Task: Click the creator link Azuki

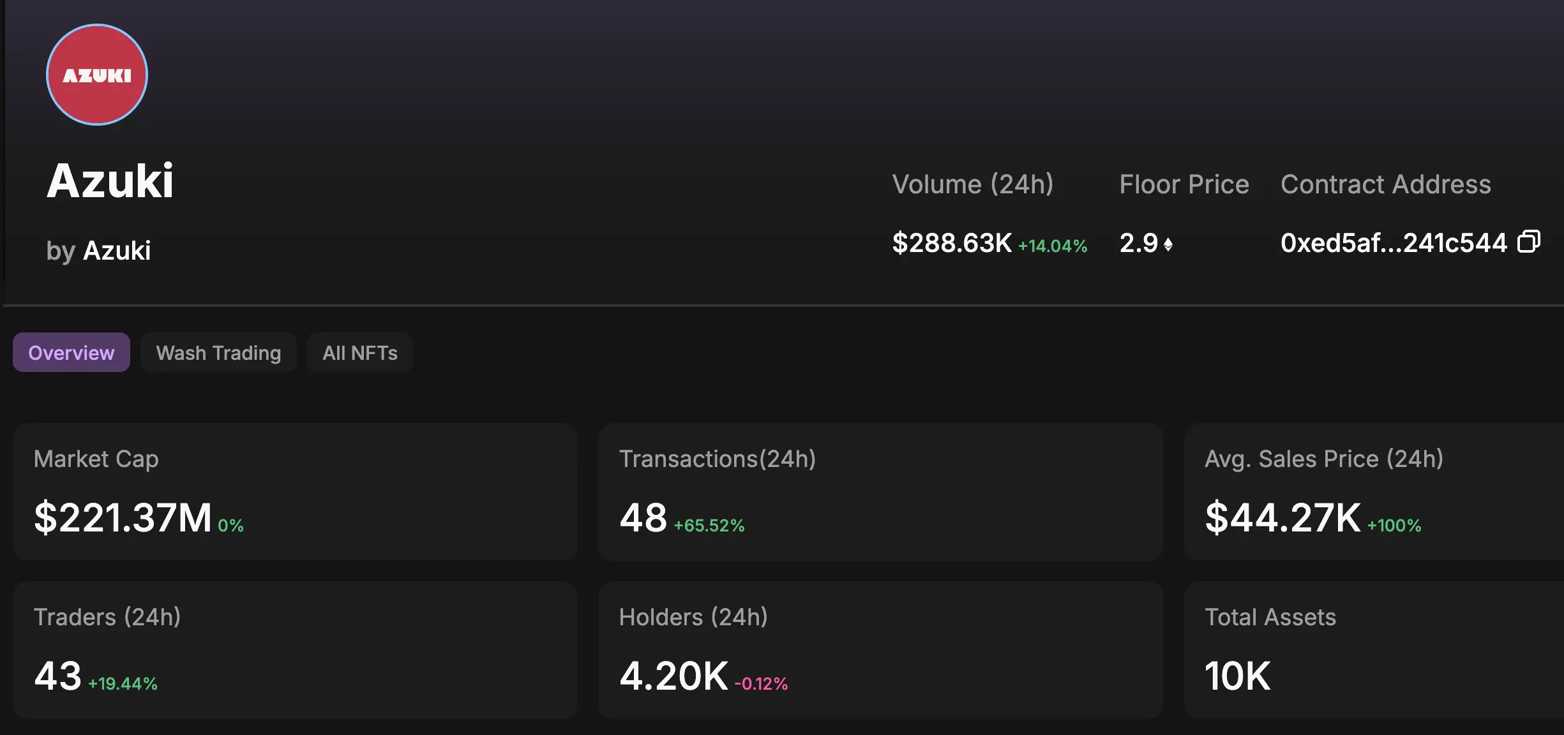Action: click(117, 251)
